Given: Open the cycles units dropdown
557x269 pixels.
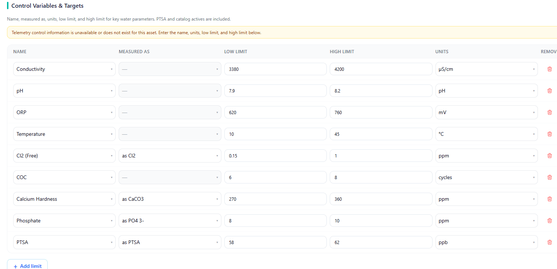Looking at the screenshot, I should coord(487,177).
